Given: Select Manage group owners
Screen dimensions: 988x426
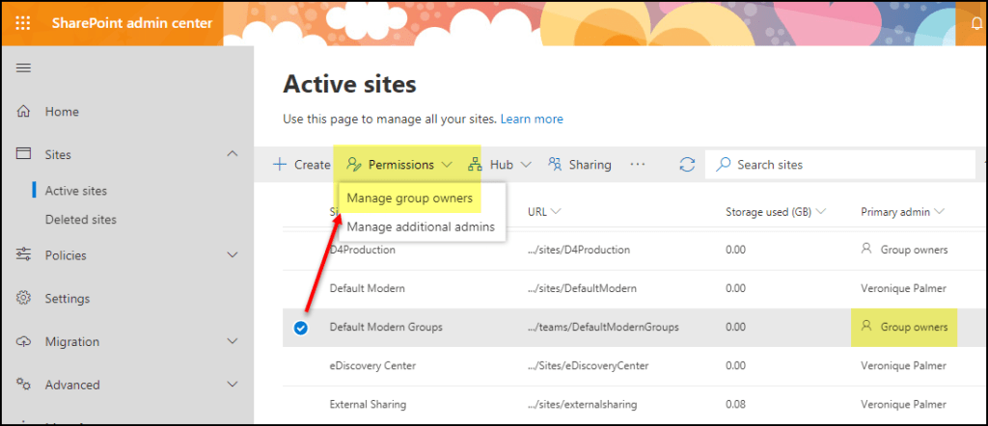Looking at the screenshot, I should (x=410, y=199).
